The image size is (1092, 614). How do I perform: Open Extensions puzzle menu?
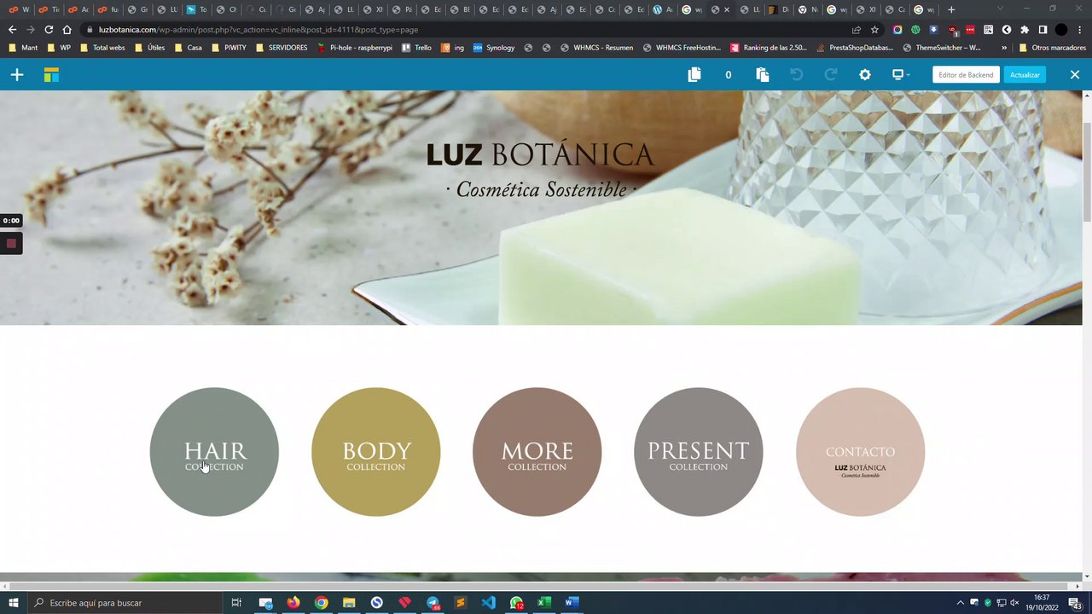click(1025, 29)
